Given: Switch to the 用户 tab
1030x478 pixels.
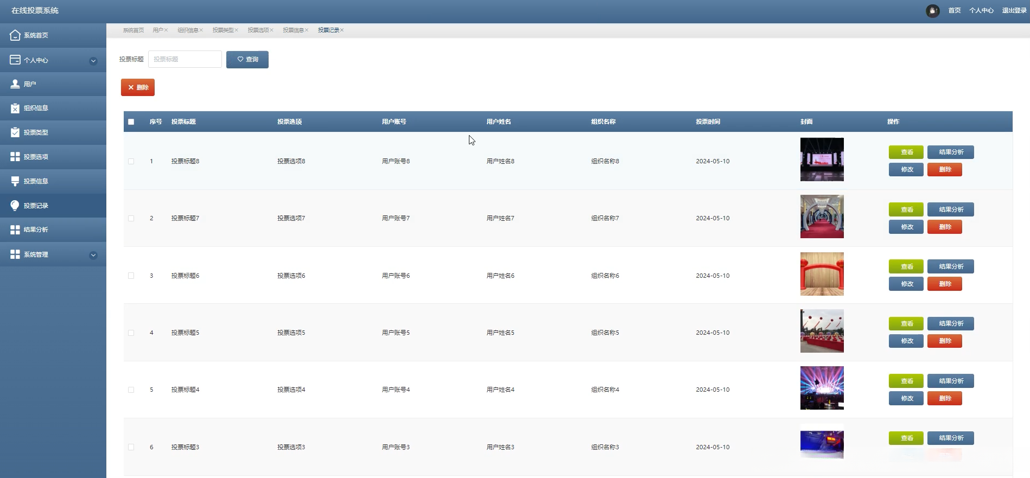Looking at the screenshot, I should [x=158, y=30].
